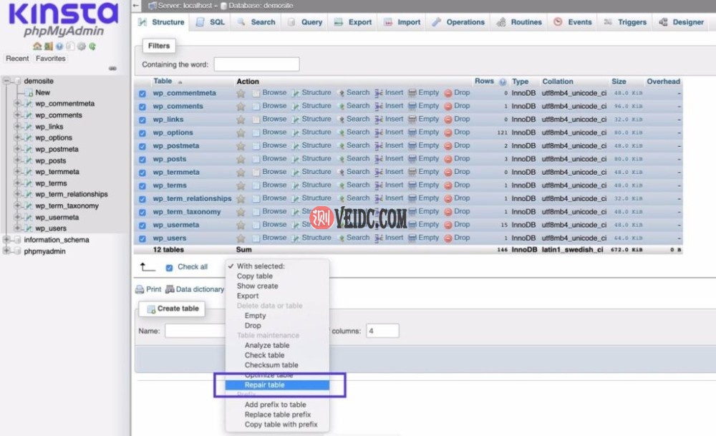716x436 pixels.
Task: Expand the information_schema database tree node
Action: pyautogui.click(x=7, y=240)
